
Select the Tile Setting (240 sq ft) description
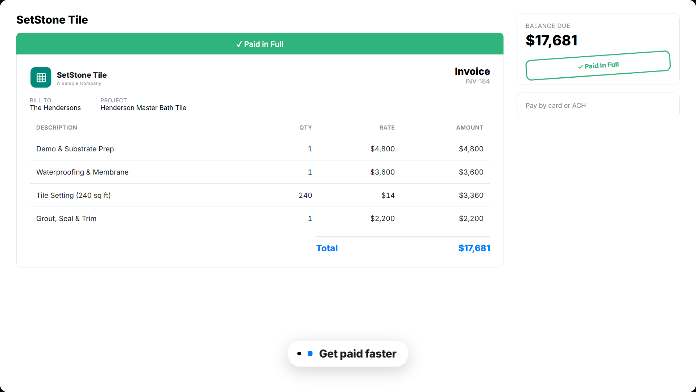[74, 195]
